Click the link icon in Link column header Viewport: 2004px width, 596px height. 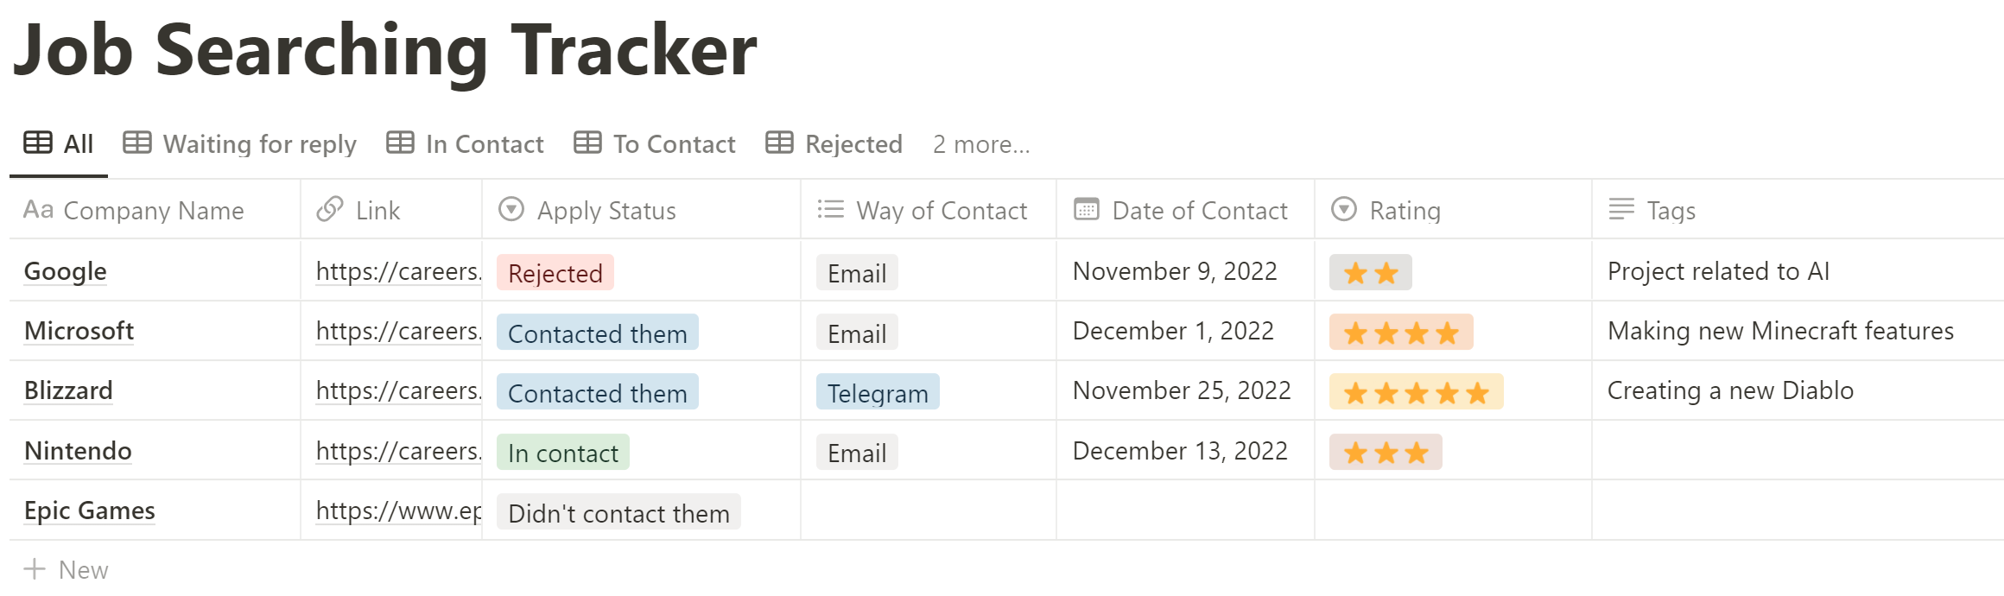coord(330,209)
